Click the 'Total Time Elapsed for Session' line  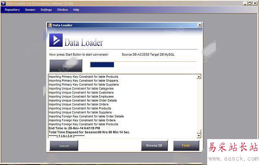coord(89,132)
